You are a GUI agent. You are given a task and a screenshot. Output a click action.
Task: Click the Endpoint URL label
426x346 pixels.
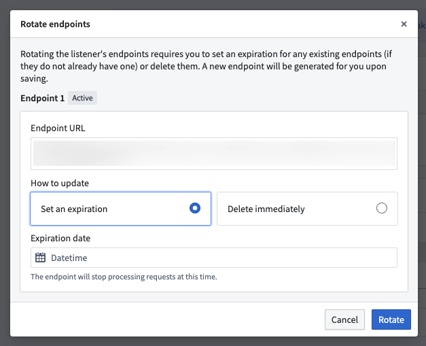58,128
